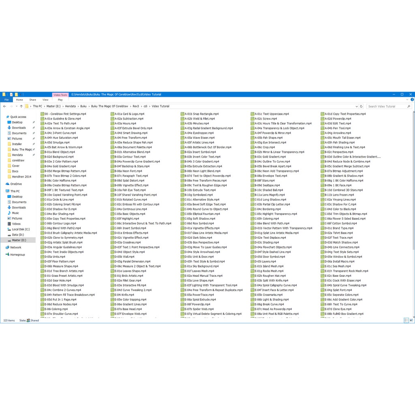415x415 pixels.
Task: Expand the Quick access tree node
Action: coord(4,117)
